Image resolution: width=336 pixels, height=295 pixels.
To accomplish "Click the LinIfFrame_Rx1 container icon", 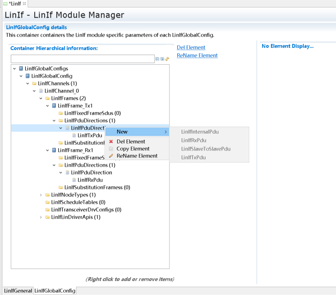I will pos(54,150).
